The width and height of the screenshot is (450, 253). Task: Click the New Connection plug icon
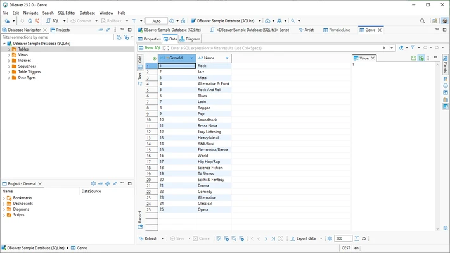click(7, 21)
